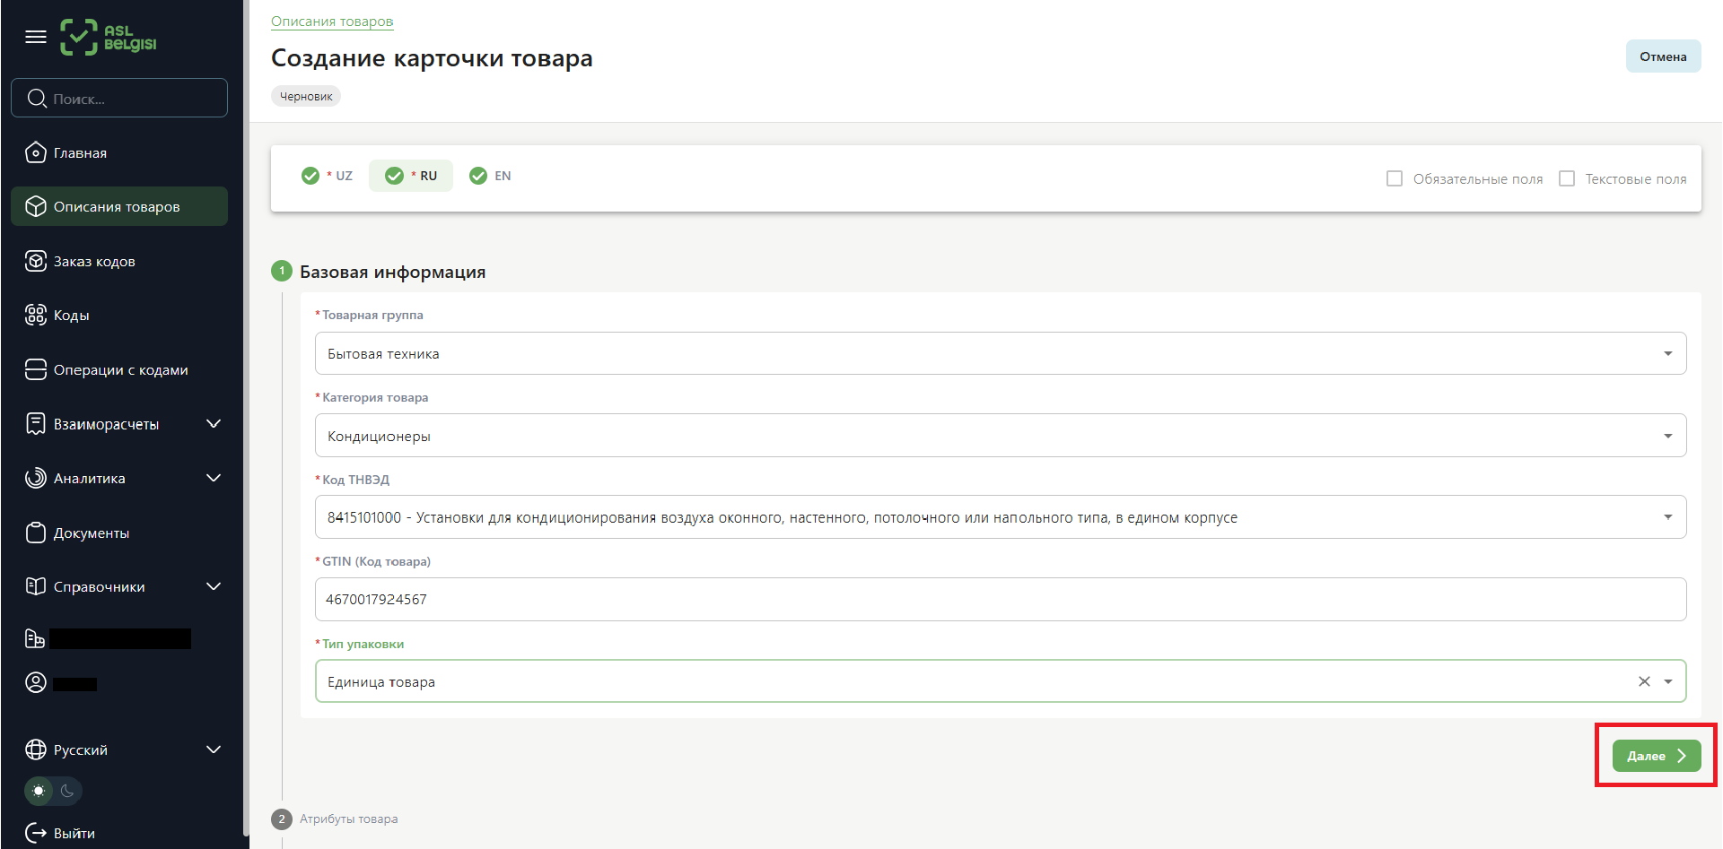
Task: Follow the Описания товаров breadcrumb link
Action: coord(332,22)
